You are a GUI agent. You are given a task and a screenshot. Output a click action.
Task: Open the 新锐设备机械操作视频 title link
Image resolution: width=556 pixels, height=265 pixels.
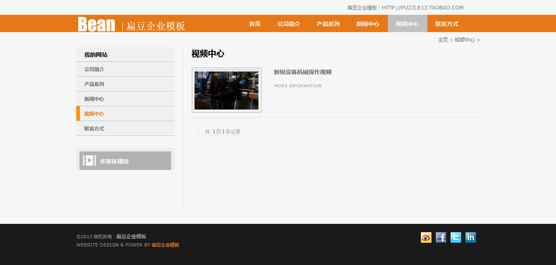click(303, 72)
